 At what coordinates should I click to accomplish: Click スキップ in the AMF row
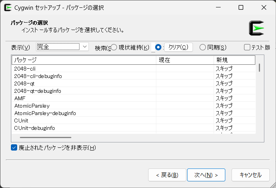(x=224, y=98)
